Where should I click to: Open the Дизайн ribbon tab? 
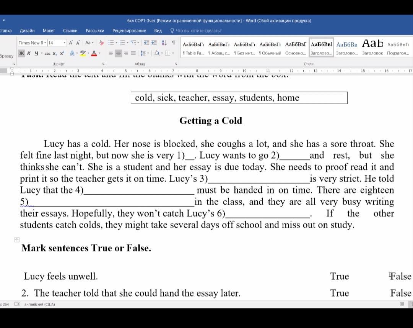[x=27, y=31]
